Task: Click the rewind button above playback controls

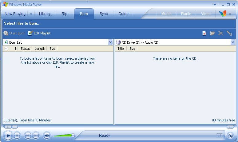Action: click(8, 127)
